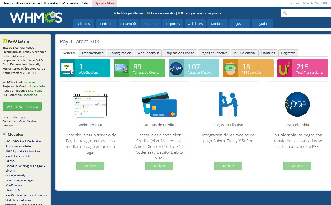331x205 pixels.
Task: Switch to the Pagos en Efectivo tab
Action: click(x=214, y=53)
